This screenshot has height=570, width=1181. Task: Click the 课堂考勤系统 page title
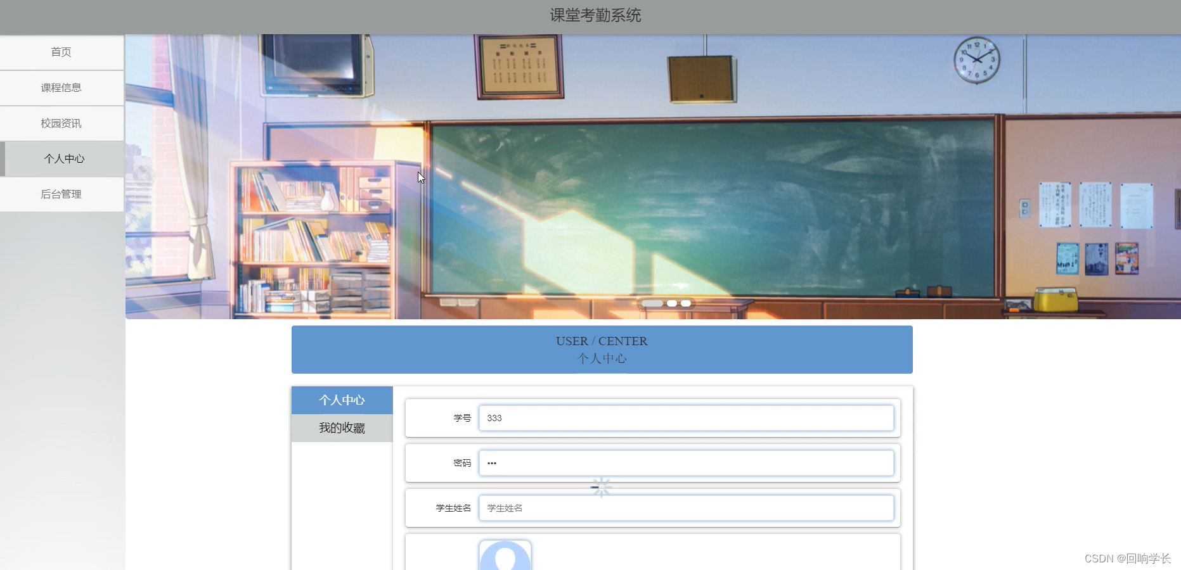[595, 15]
